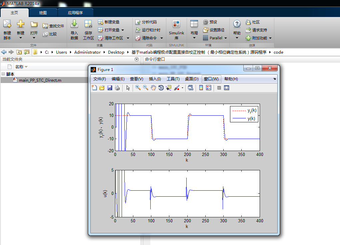The width and height of the screenshot is (340, 245).
Task: Click Show Plot Tools and Dock Figure icon
Action: pos(227,88)
